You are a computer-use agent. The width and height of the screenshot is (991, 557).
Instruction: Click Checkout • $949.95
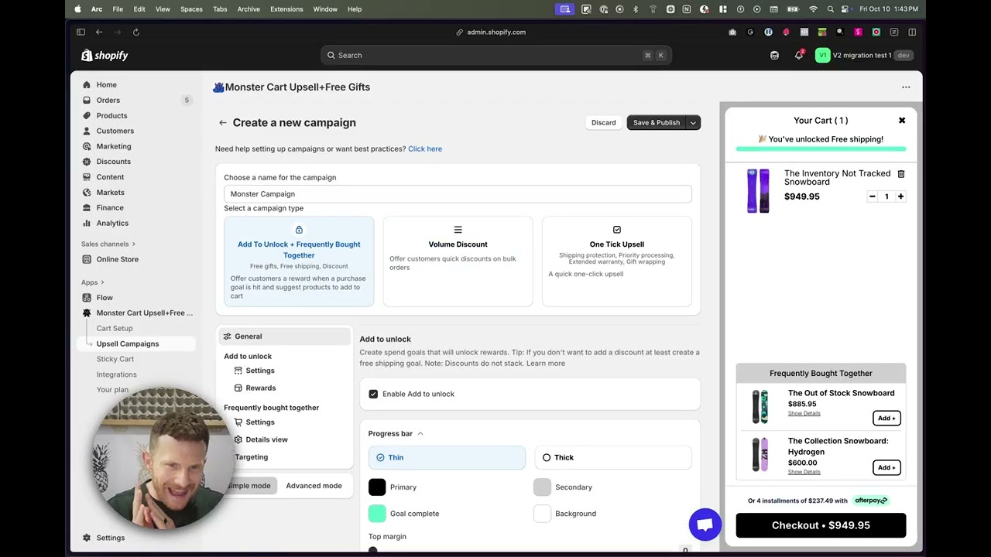[x=821, y=525]
